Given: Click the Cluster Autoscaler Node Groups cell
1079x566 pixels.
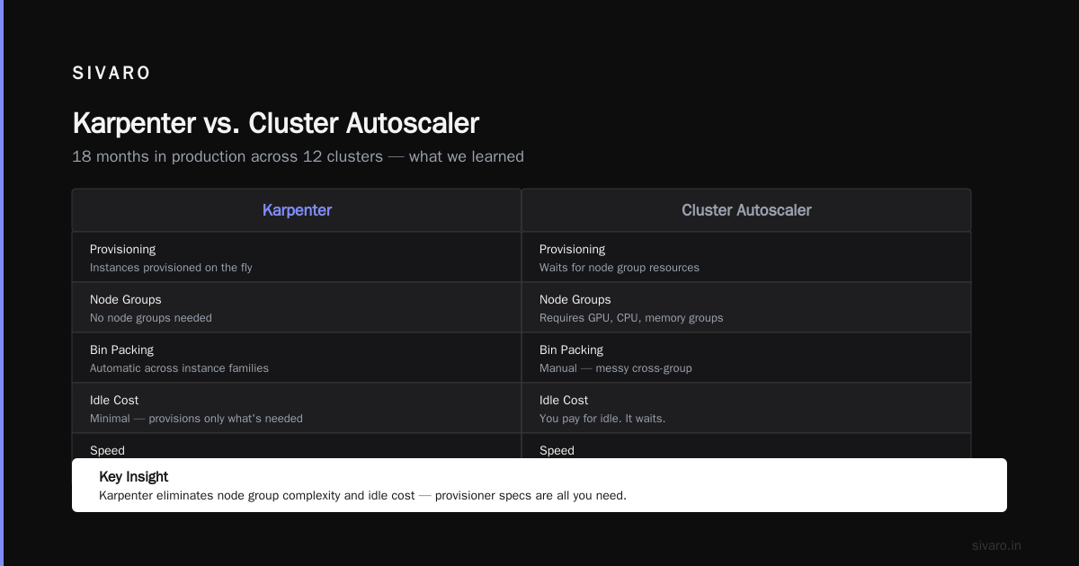Looking at the screenshot, I should point(746,307).
